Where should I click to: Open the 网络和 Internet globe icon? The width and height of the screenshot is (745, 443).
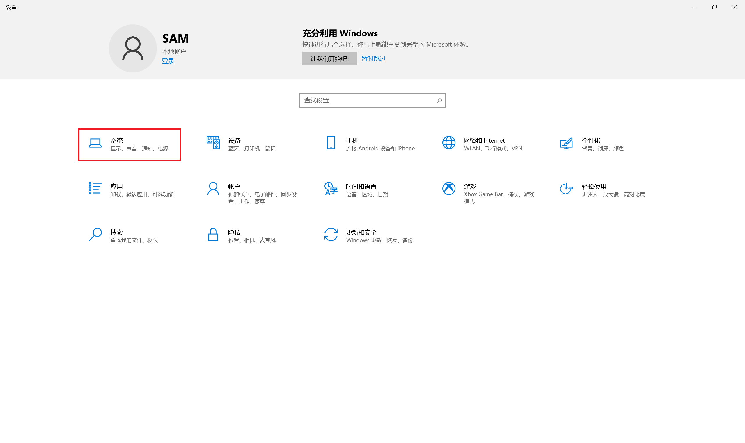point(448,143)
